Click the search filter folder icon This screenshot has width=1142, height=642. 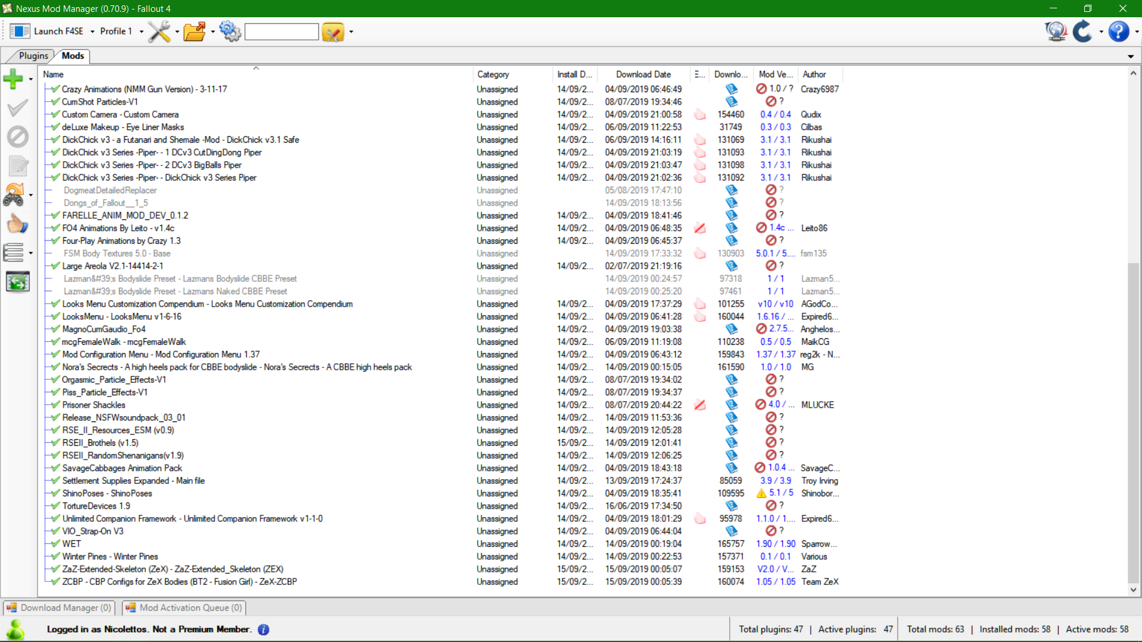pyautogui.click(x=333, y=32)
